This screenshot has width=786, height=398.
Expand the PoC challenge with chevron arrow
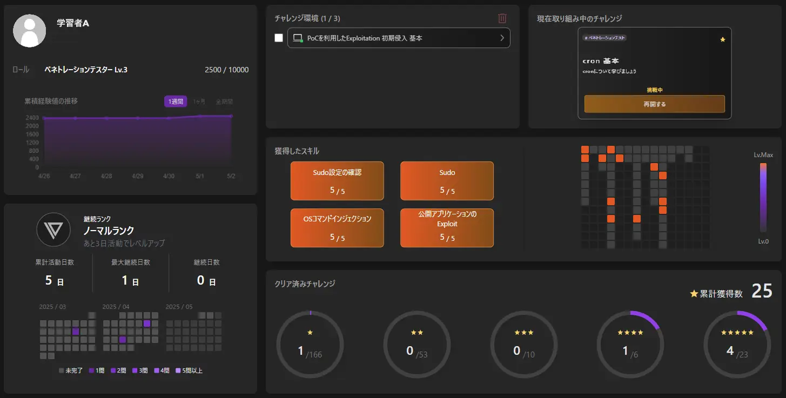point(502,38)
